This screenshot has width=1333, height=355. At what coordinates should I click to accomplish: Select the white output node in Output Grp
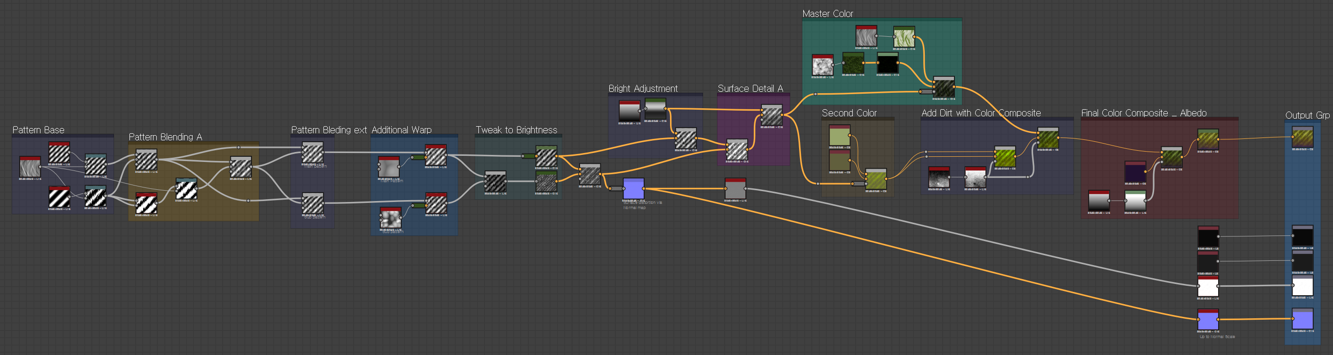click(x=1302, y=286)
